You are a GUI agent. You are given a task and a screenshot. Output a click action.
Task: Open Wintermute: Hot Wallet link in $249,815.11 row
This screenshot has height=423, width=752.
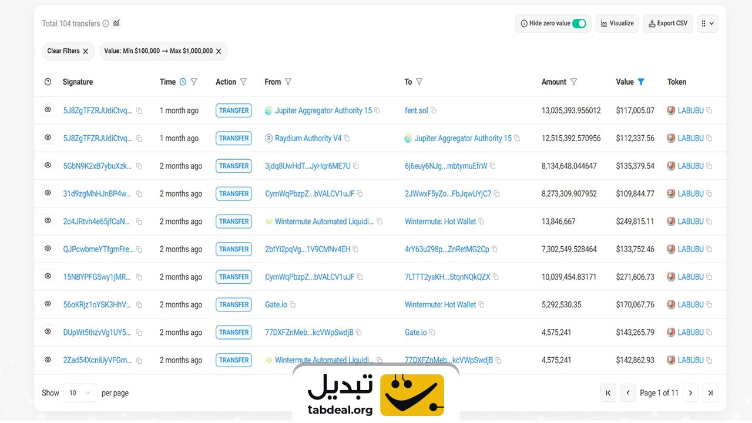point(441,221)
